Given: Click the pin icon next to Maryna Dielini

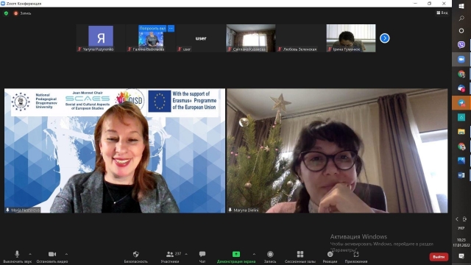Looking at the screenshot, I should coord(230,210).
